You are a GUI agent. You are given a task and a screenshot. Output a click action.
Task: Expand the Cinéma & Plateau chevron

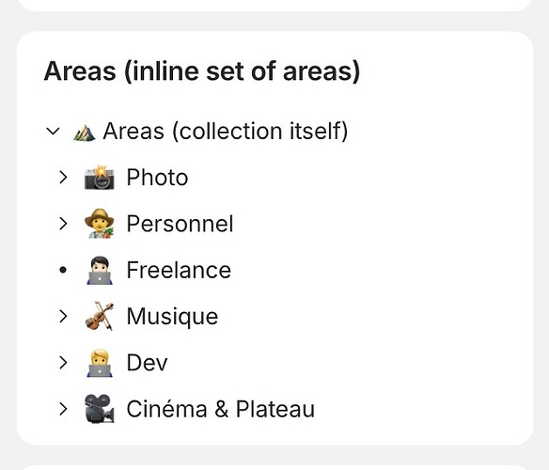63,409
